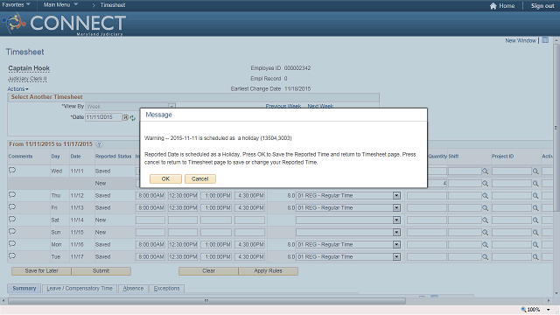The height and width of the screenshot is (315, 560).
Task: Expand the Time Reporting Code dropdown for Tue 11/17
Action: point(396,256)
